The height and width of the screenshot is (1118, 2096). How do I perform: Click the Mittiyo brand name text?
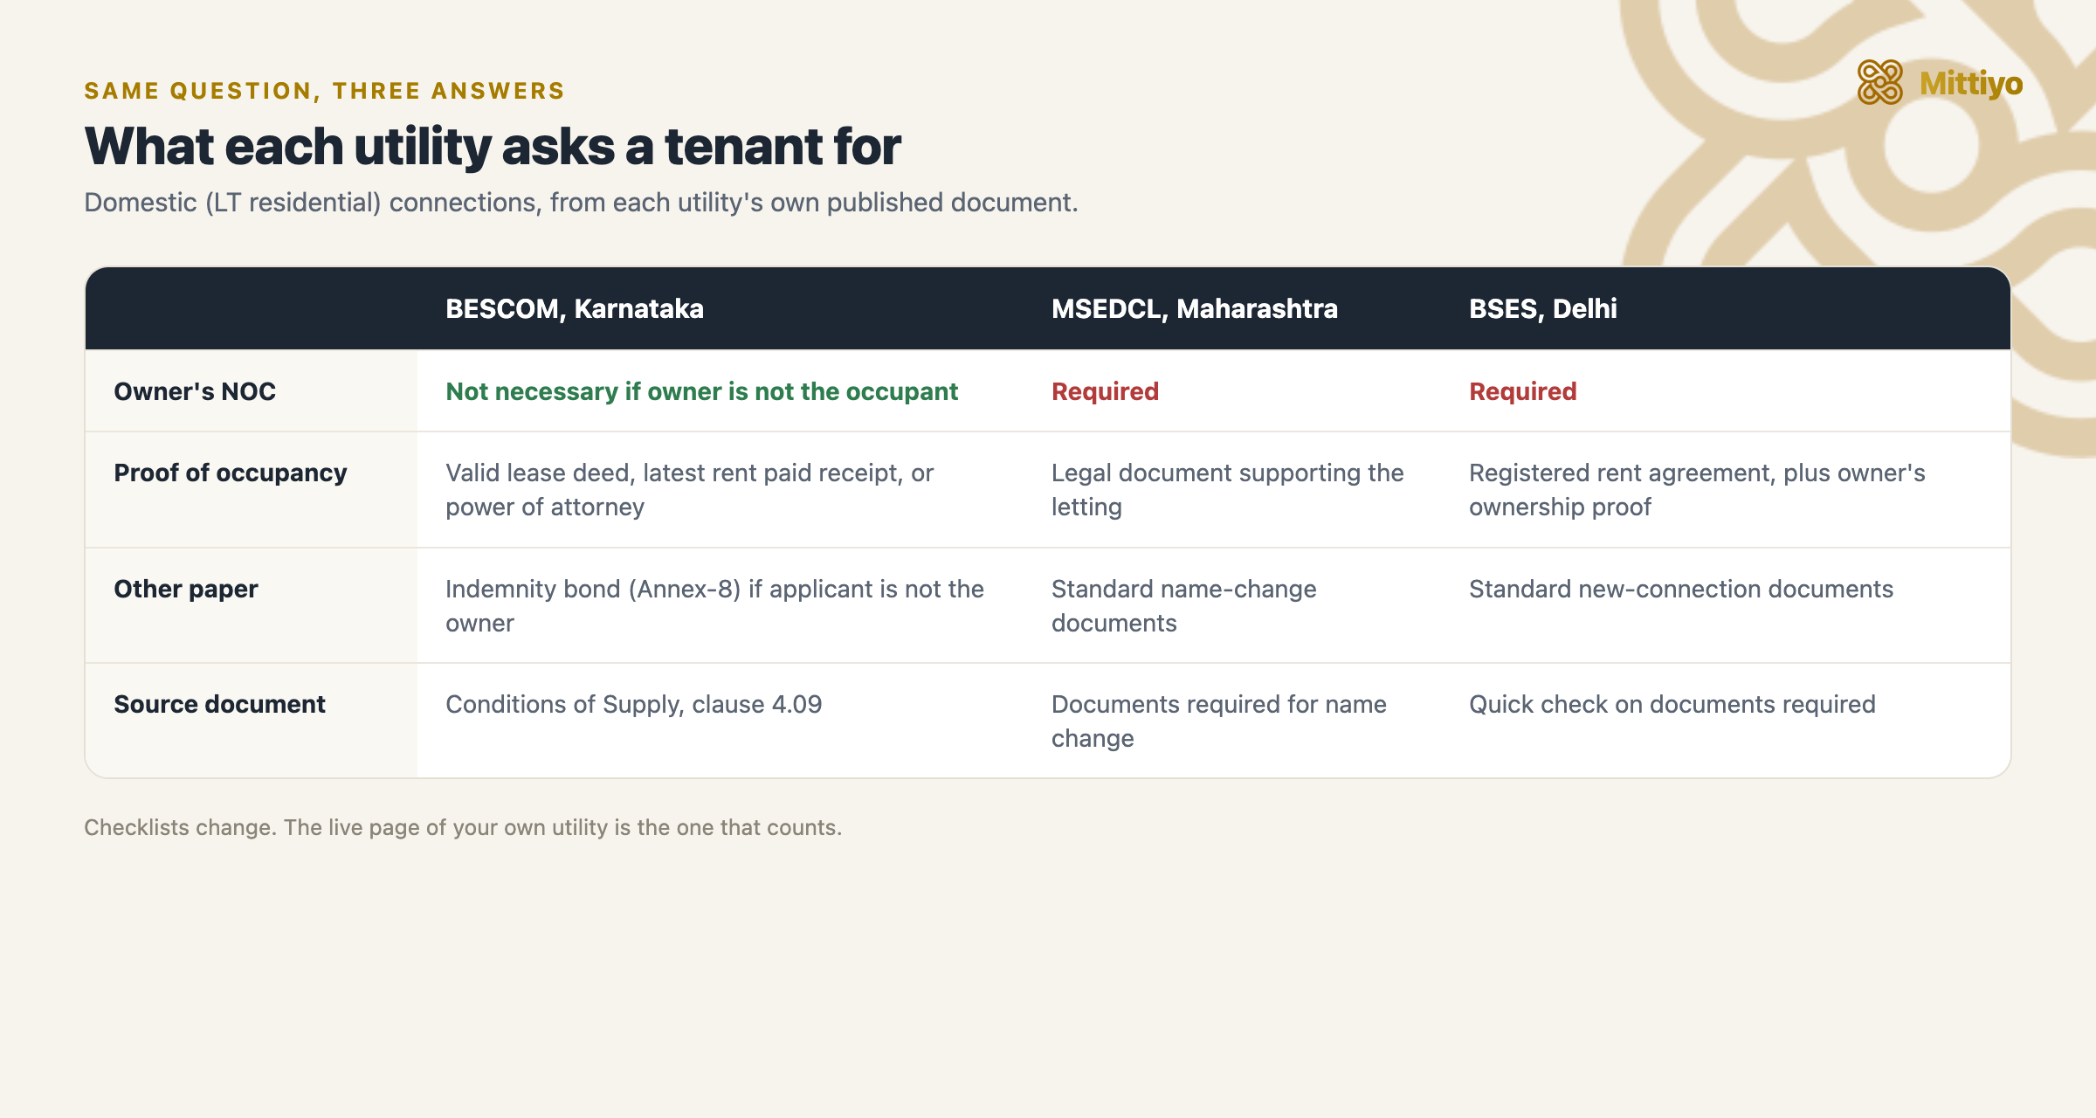[x=1971, y=84]
